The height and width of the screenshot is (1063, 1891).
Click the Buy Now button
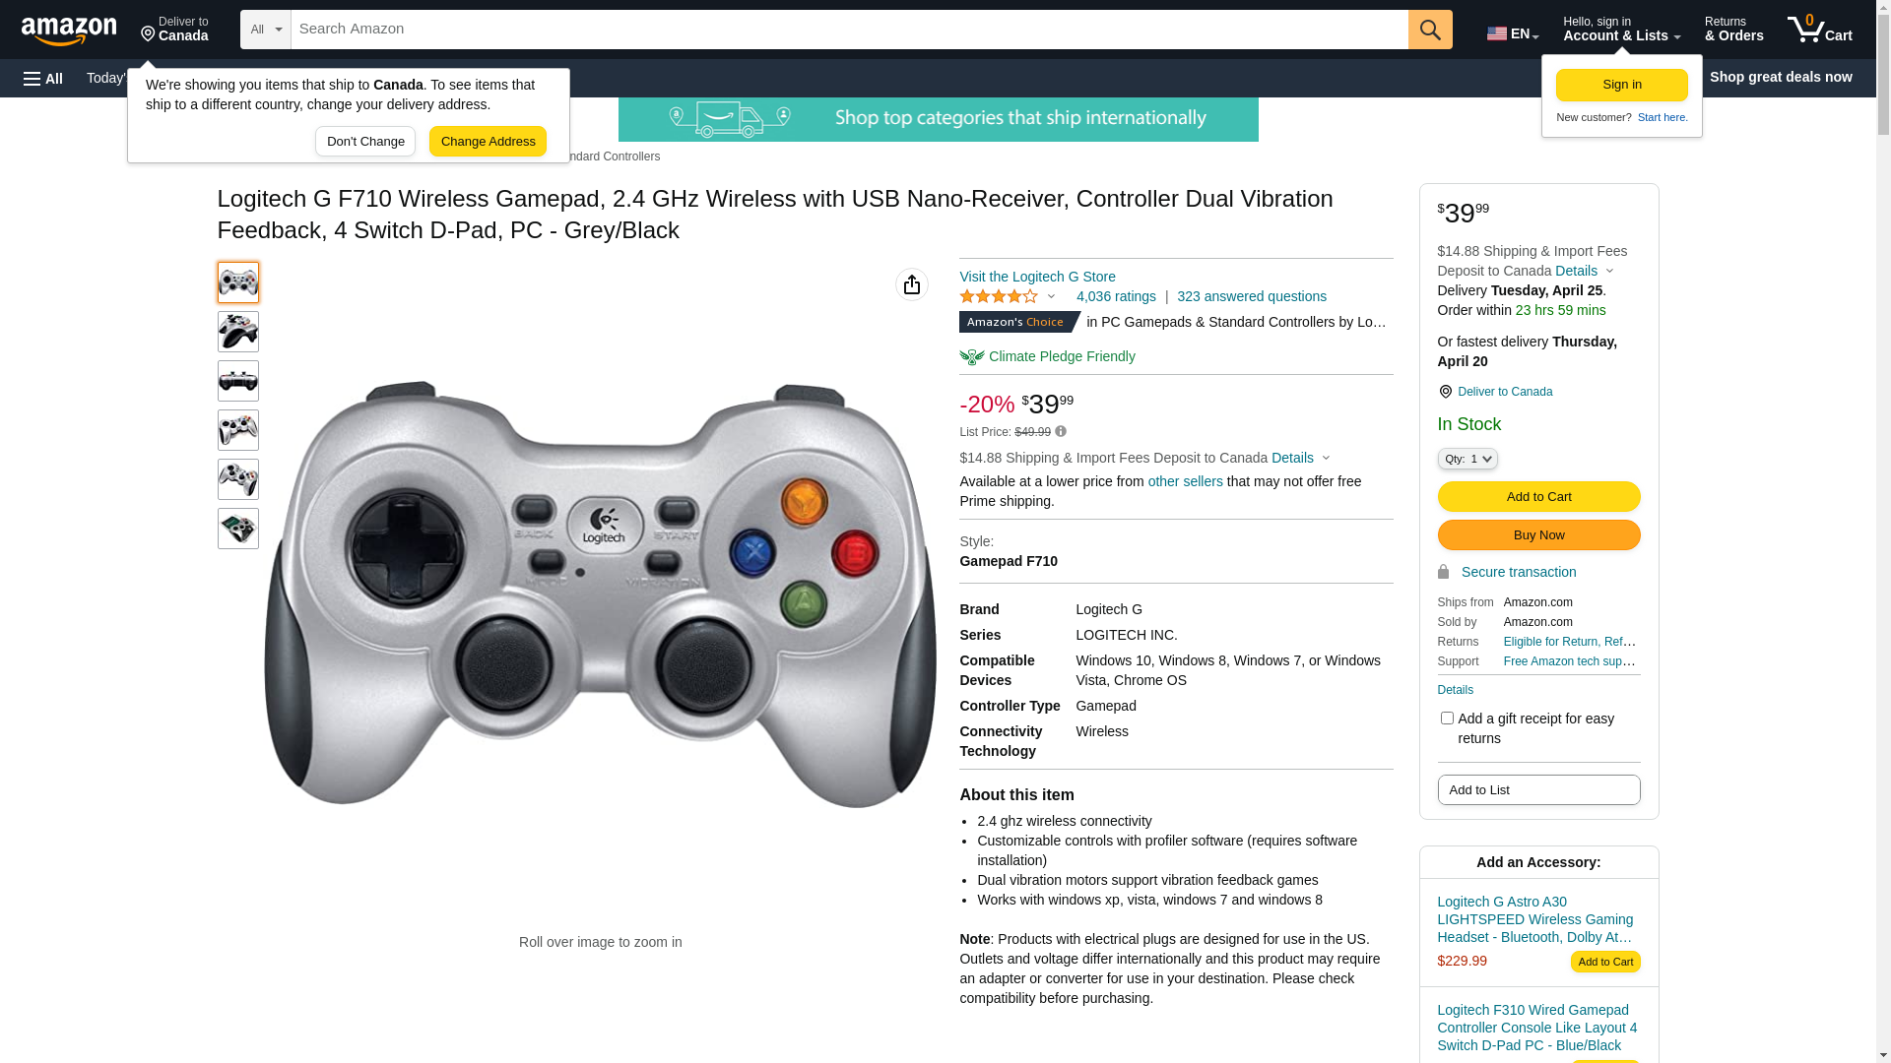(x=1538, y=534)
